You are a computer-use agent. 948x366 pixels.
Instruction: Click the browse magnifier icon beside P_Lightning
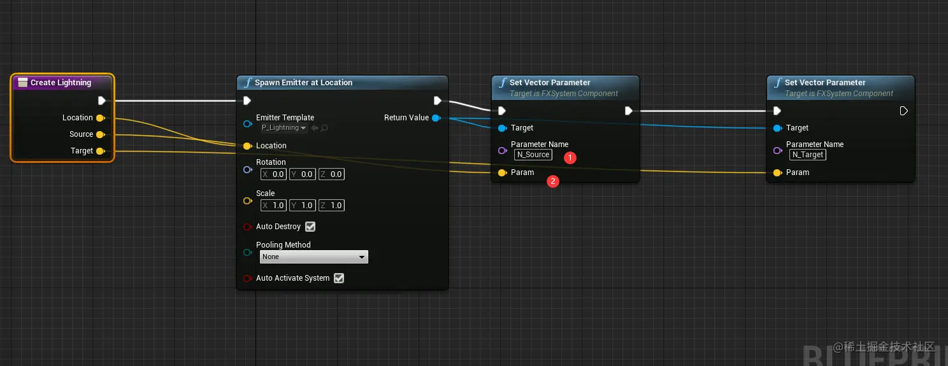point(324,128)
